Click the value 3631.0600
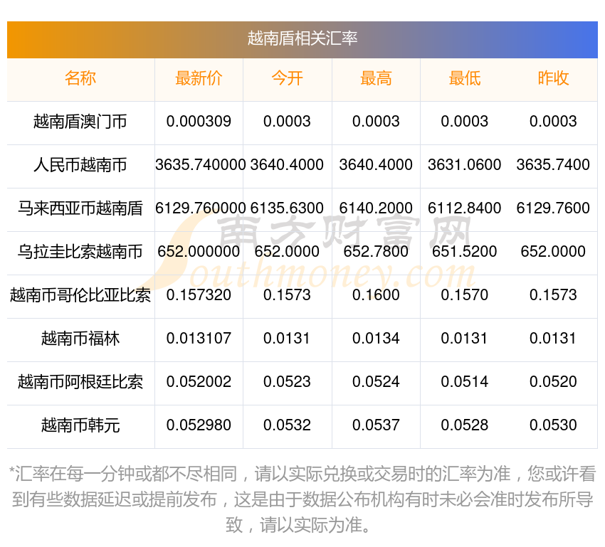 (465, 164)
